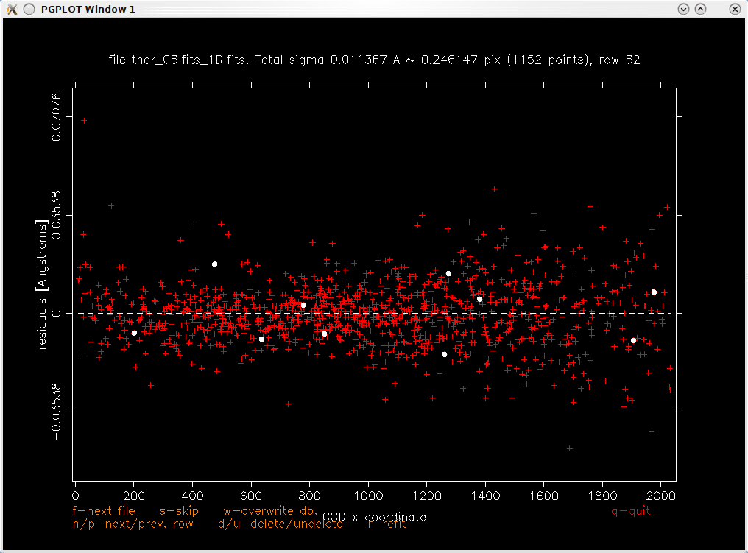Image resolution: width=748 pixels, height=553 pixels.
Task: Click the 'CCD x coordinate' axis label
Action: tap(374, 517)
